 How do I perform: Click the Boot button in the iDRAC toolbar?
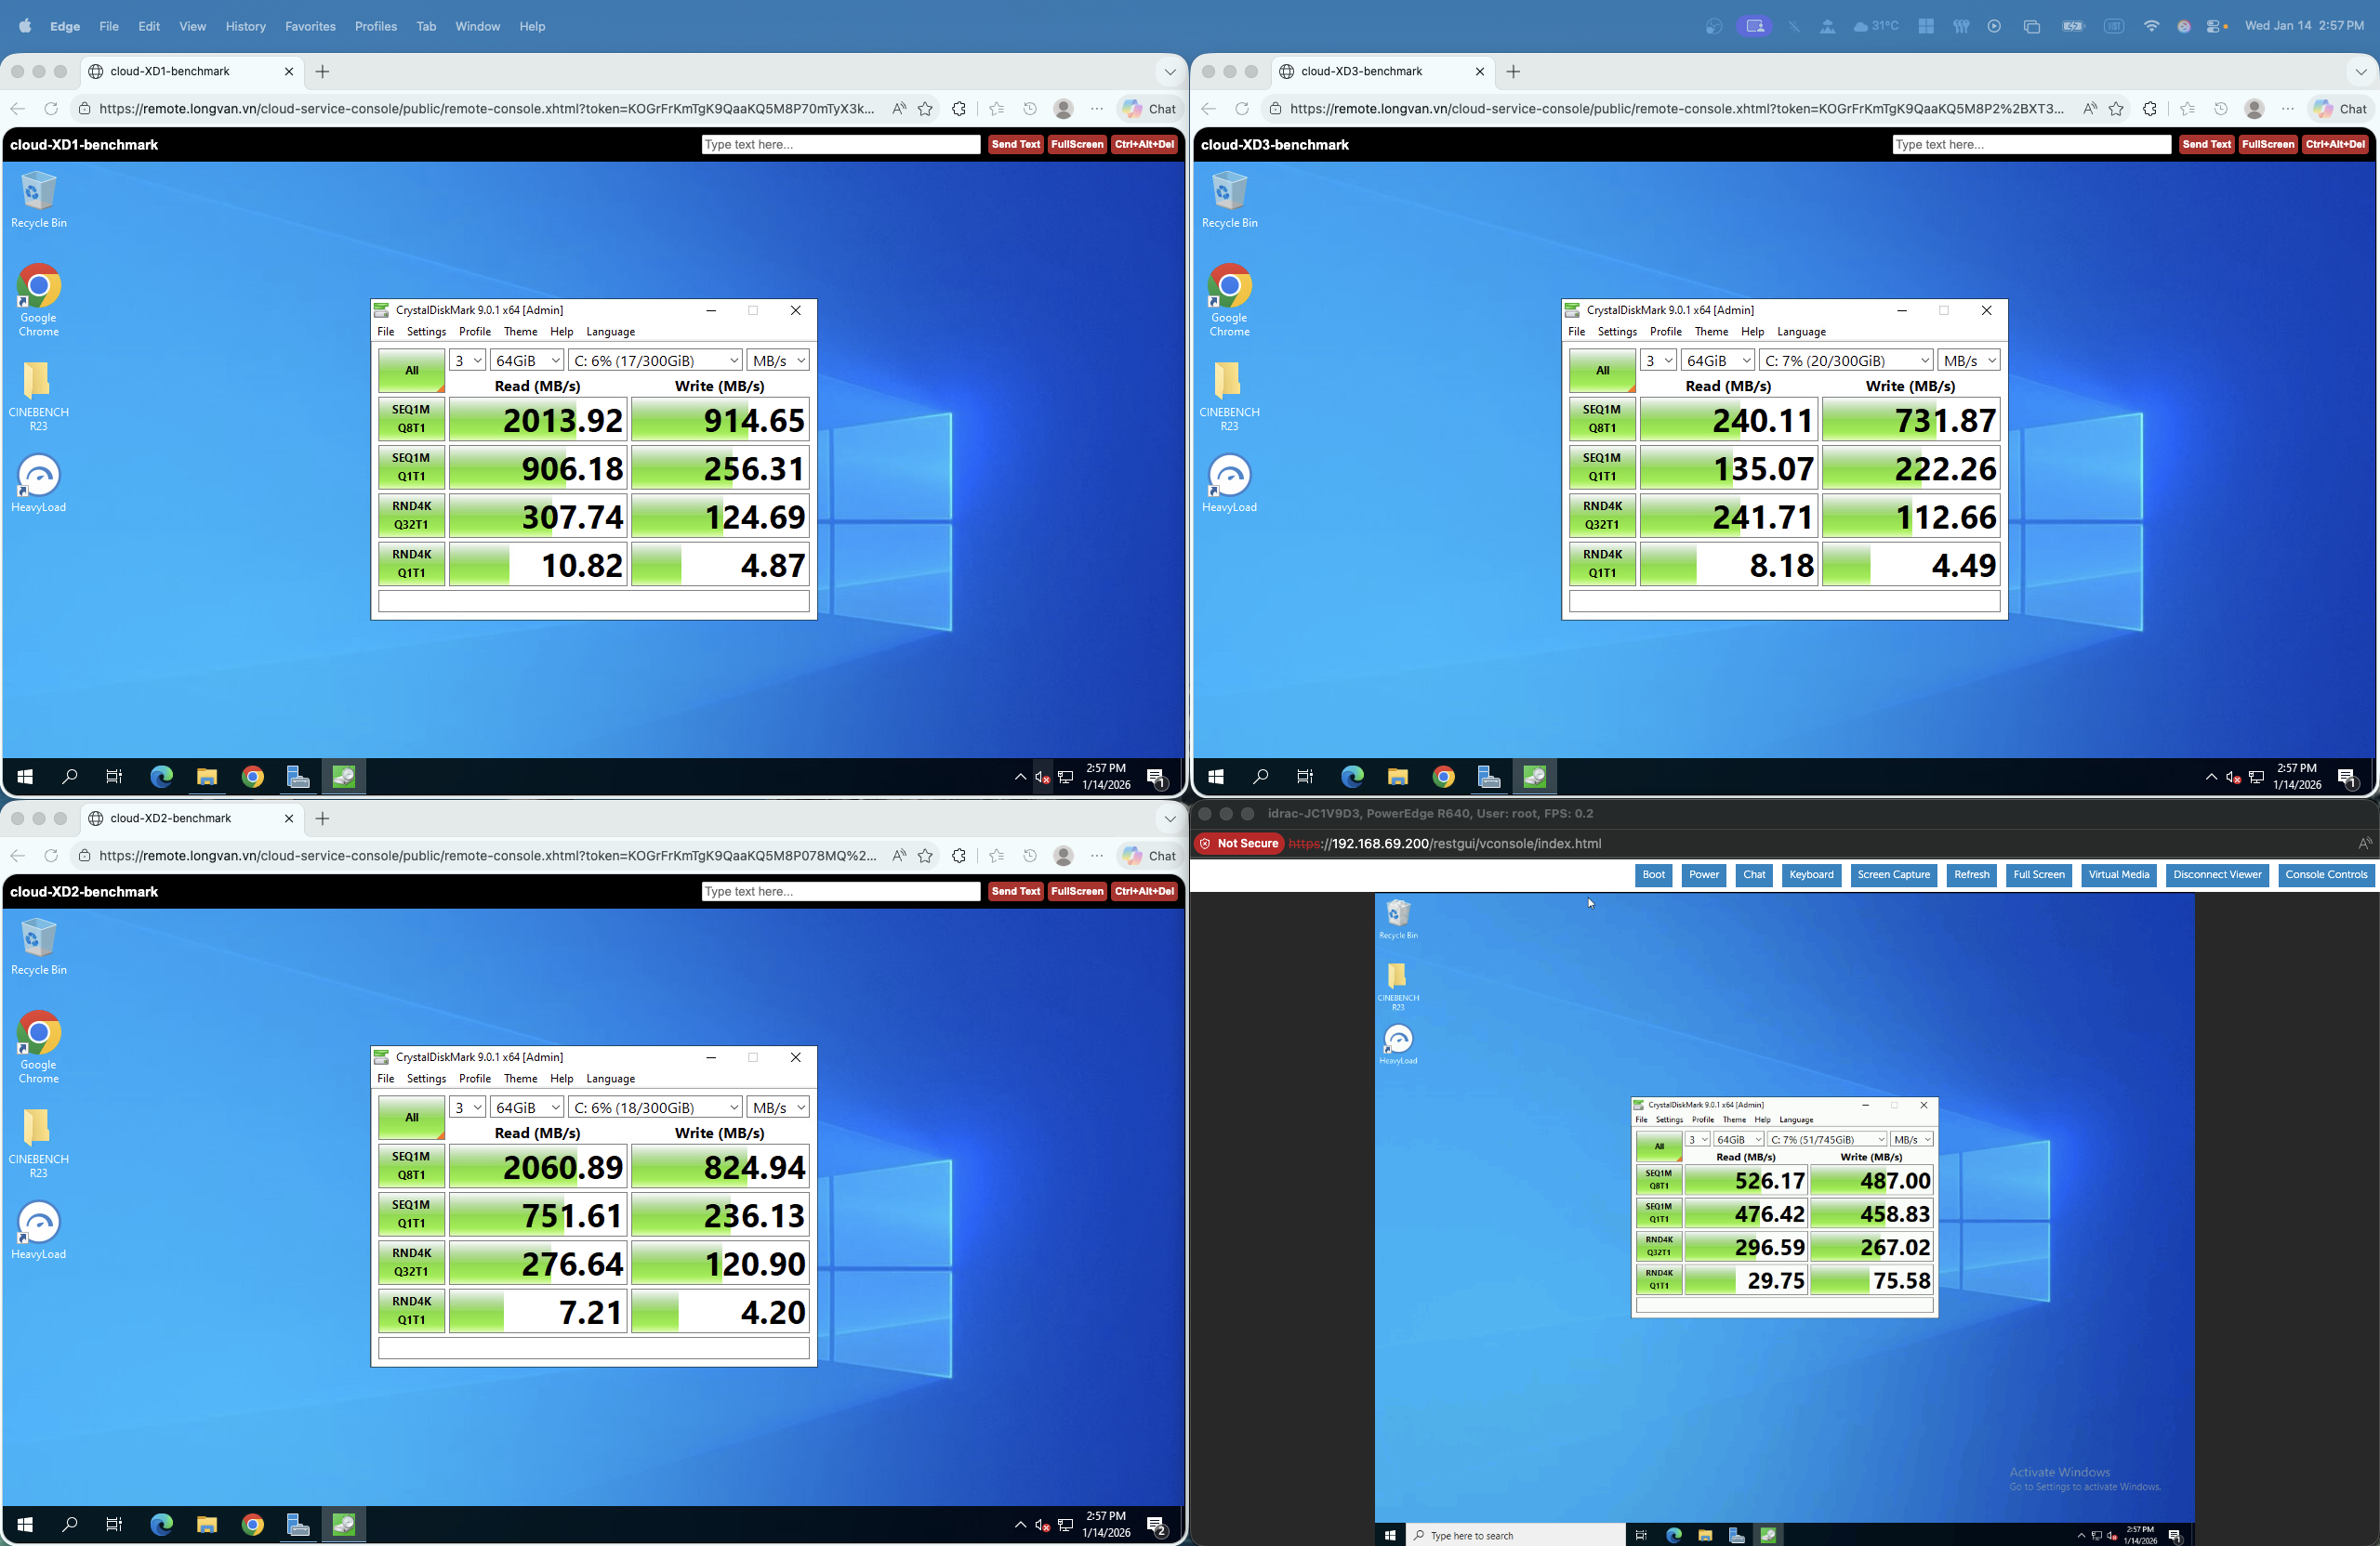tap(1654, 874)
